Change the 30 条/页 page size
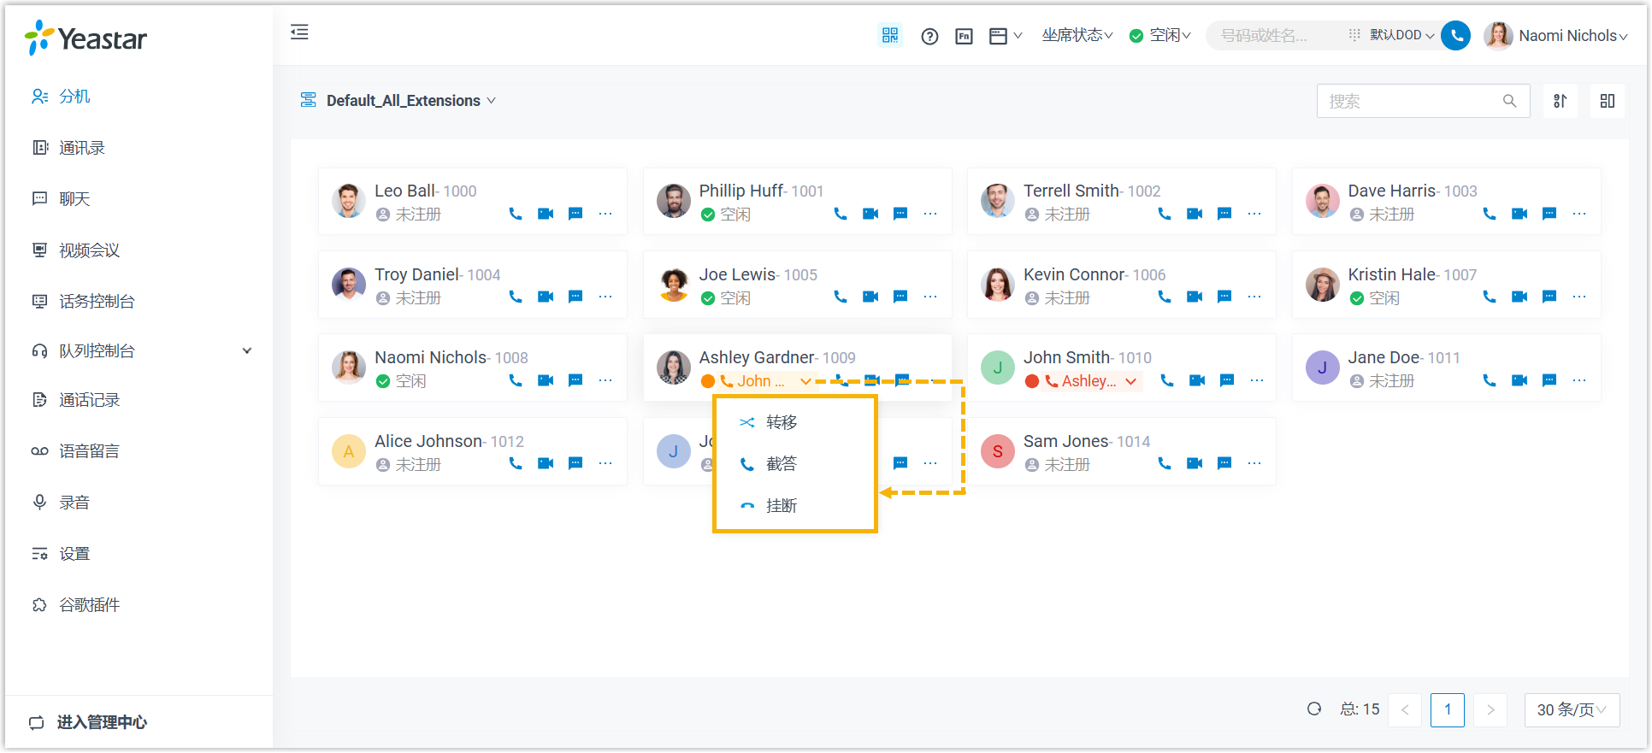Image resolution: width=1652 pixels, height=753 pixels. [1572, 709]
